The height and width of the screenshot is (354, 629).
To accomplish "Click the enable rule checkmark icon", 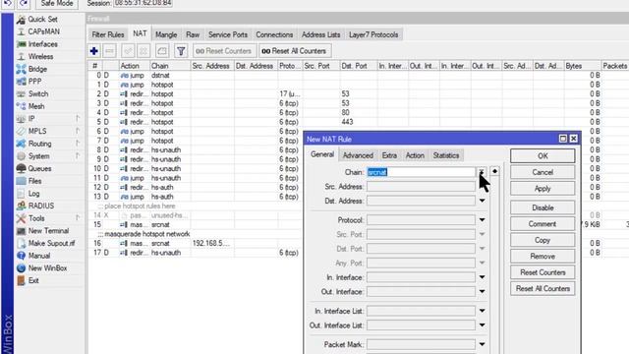I will pyautogui.click(x=128, y=51).
